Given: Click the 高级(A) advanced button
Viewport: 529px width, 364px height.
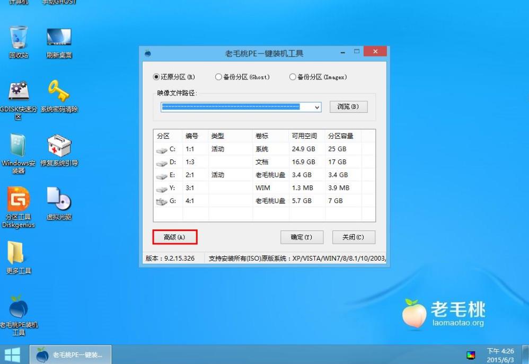Looking at the screenshot, I should pos(175,237).
